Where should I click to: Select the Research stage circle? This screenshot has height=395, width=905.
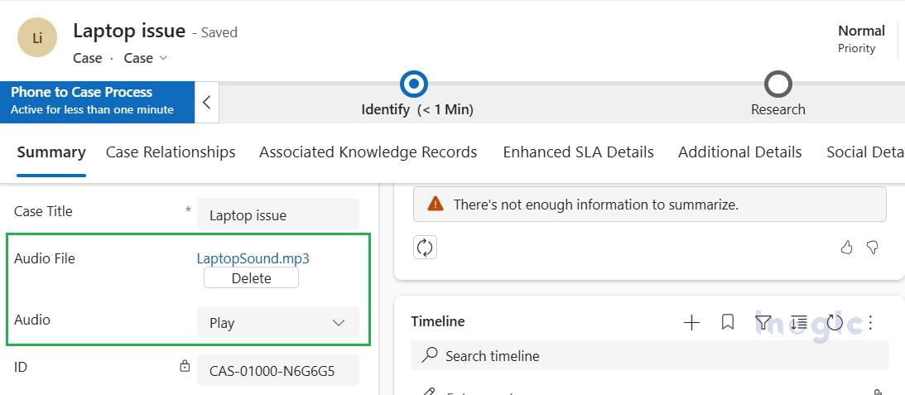[777, 84]
